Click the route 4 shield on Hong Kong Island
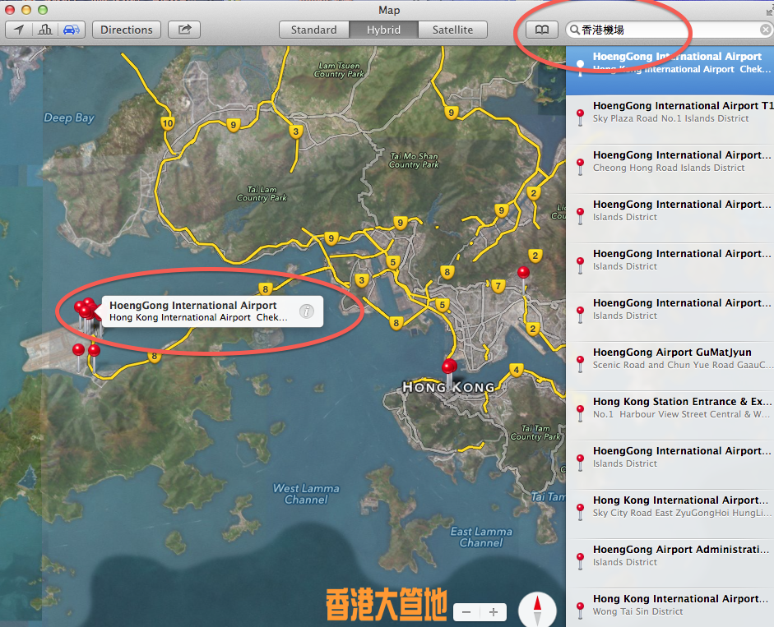The image size is (774, 627). tap(517, 370)
